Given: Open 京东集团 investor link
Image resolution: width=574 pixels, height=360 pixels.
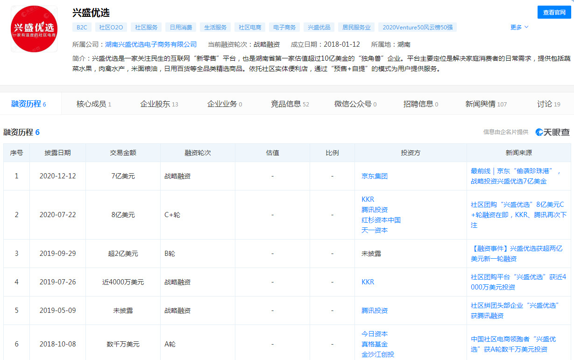Looking at the screenshot, I should [x=375, y=176].
